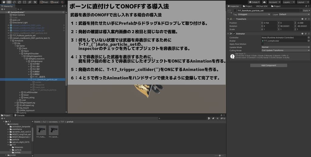Screen dimensions: 311x157
Task: Switch to the Inspector tab
Action: [x=234, y=6]
